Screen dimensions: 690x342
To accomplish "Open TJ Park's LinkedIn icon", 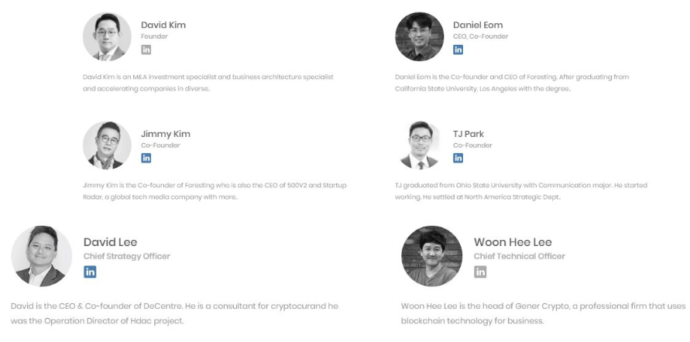I will pyautogui.click(x=458, y=158).
